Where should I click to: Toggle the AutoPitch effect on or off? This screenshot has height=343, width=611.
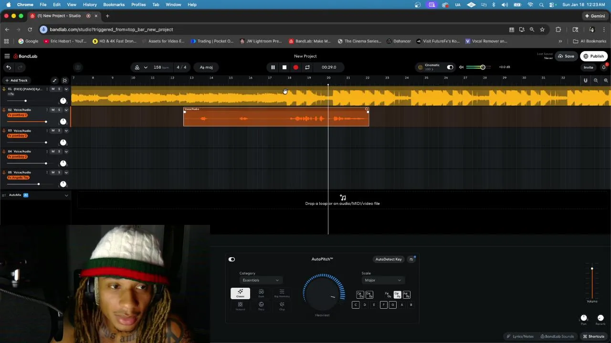pos(232,259)
